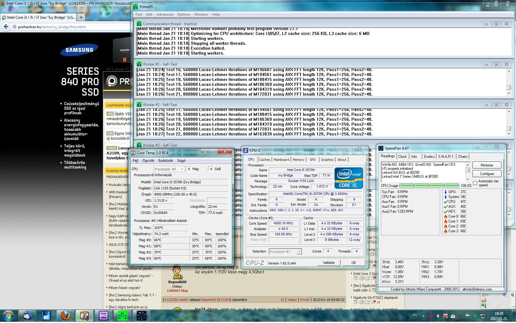Switch to the Mainboard tab in CPU-Z
Viewport: 516px width, 323px height.
tap(281, 160)
